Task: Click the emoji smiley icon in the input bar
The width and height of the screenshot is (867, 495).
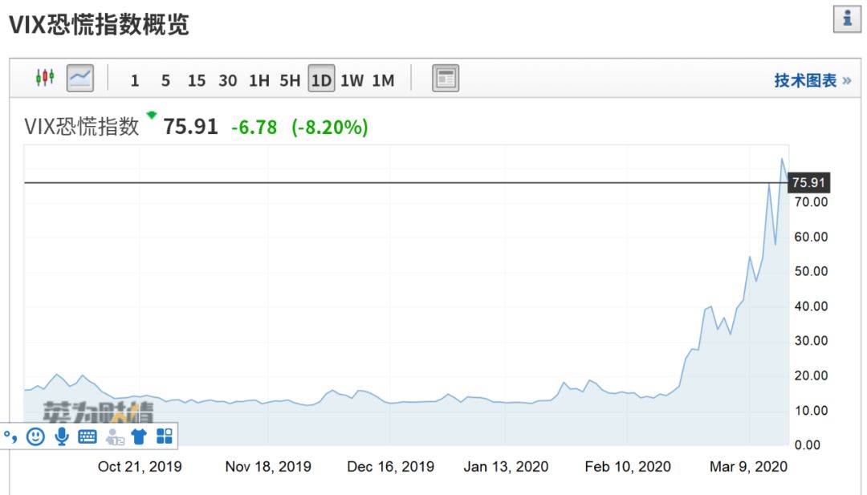Action: pos(36,437)
